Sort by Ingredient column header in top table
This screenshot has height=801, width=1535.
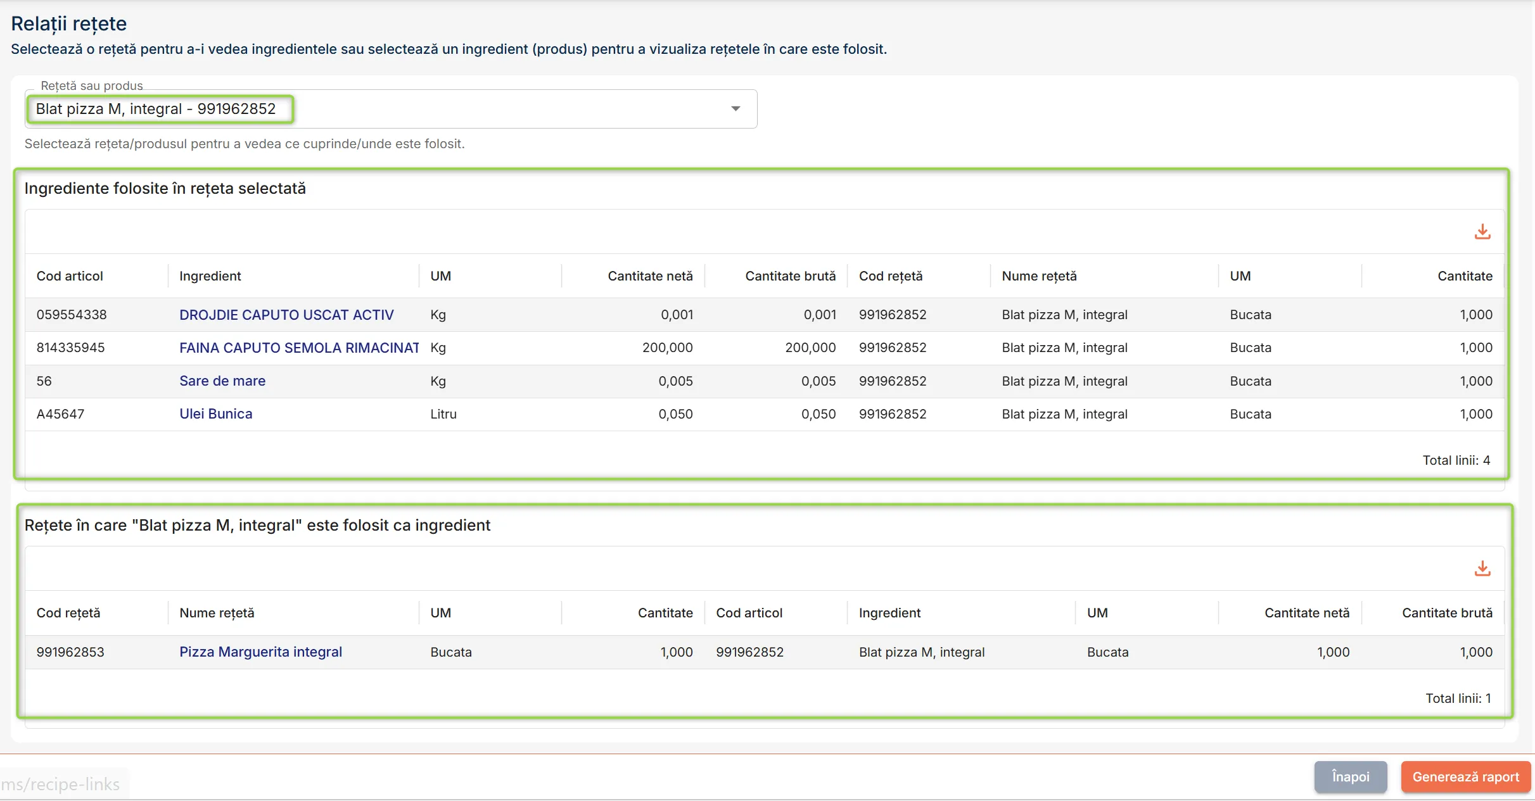(x=210, y=276)
